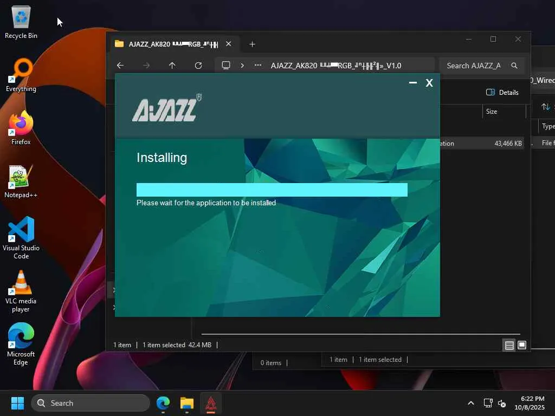555x416 pixels.
Task: Launch Firefox from the desktop
Action: [21, 128]
